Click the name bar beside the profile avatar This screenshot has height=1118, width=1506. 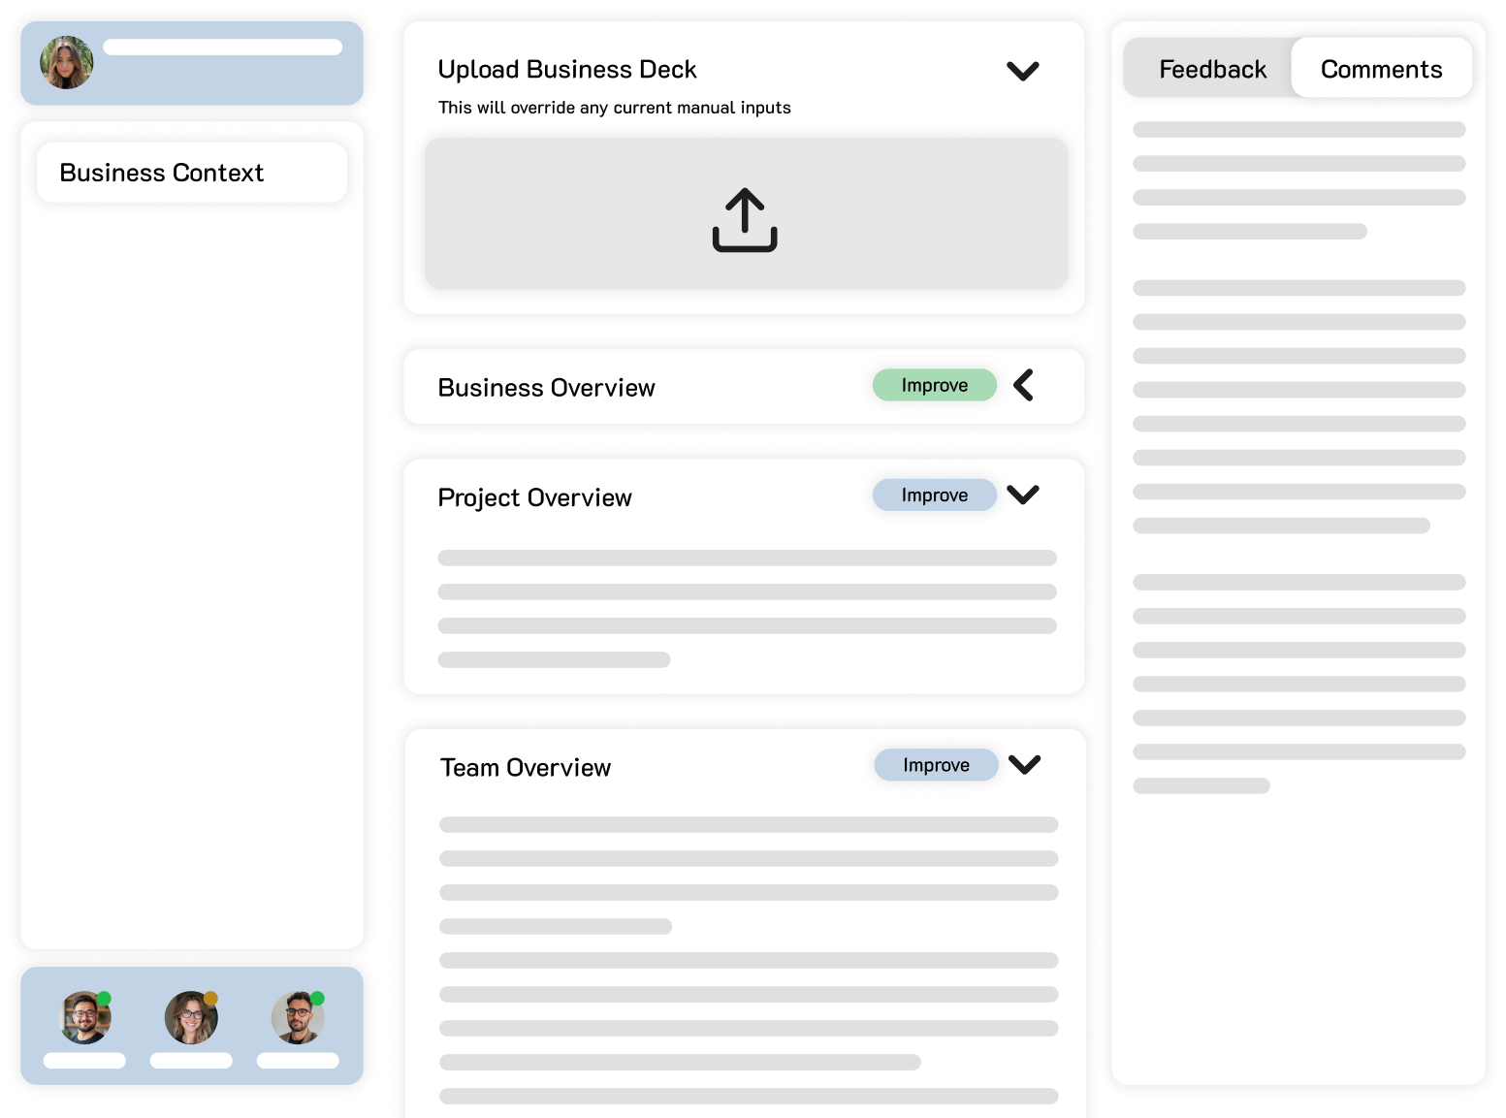point(222,48)
